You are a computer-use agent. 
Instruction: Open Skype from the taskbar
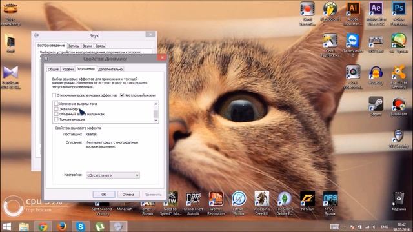pyautogui.click(x=81, y=226)
